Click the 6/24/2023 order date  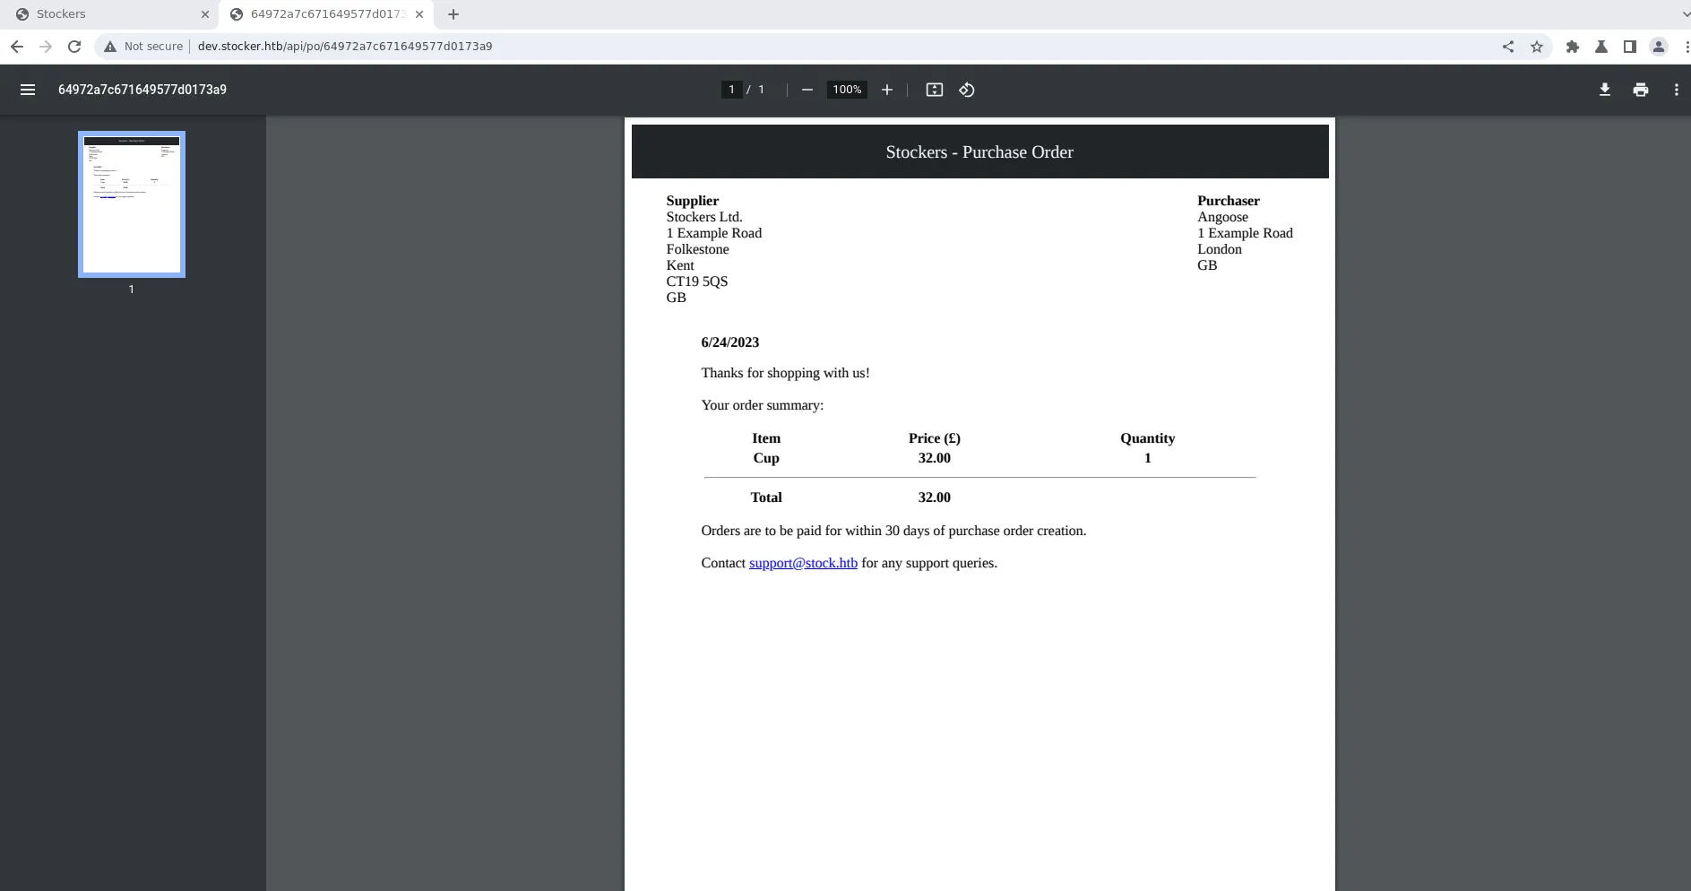point(730,342)
